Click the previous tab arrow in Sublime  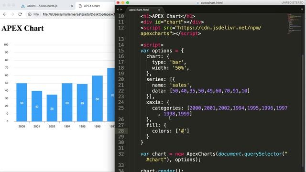tap(118, 10)
